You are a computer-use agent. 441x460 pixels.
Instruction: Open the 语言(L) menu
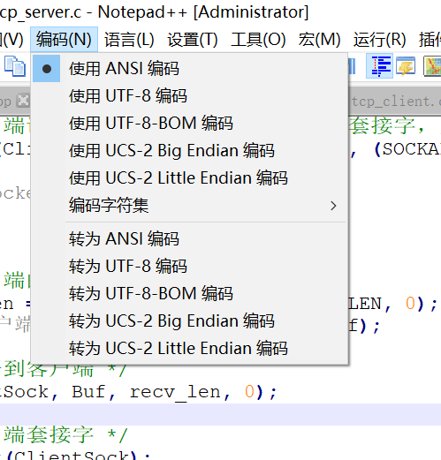coord(129,40)
